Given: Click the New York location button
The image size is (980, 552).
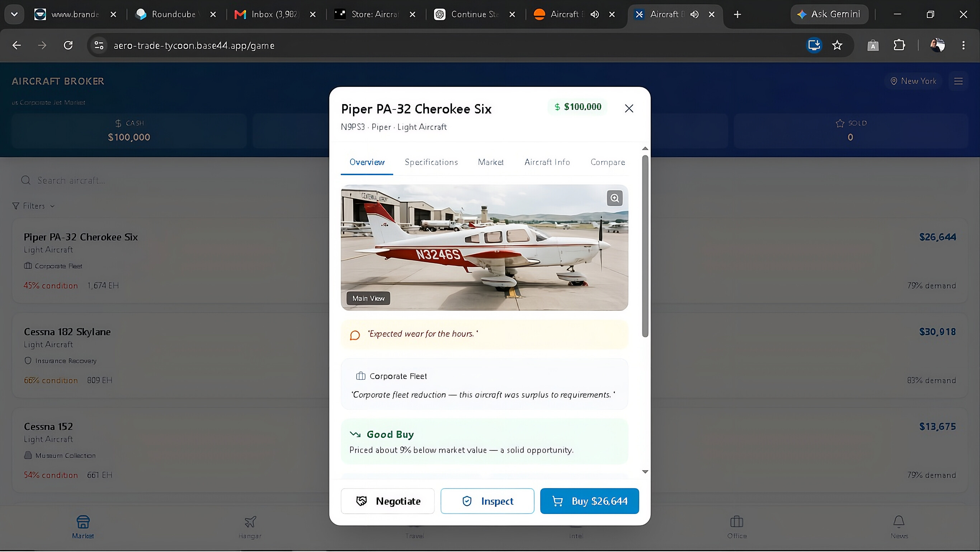Looking at the screenshot, I should [x=913, y=81].
